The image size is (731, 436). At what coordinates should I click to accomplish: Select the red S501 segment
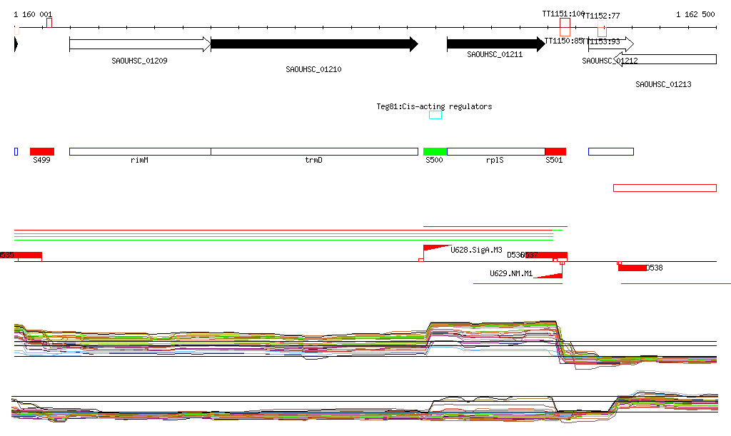[x=555, y=151]
